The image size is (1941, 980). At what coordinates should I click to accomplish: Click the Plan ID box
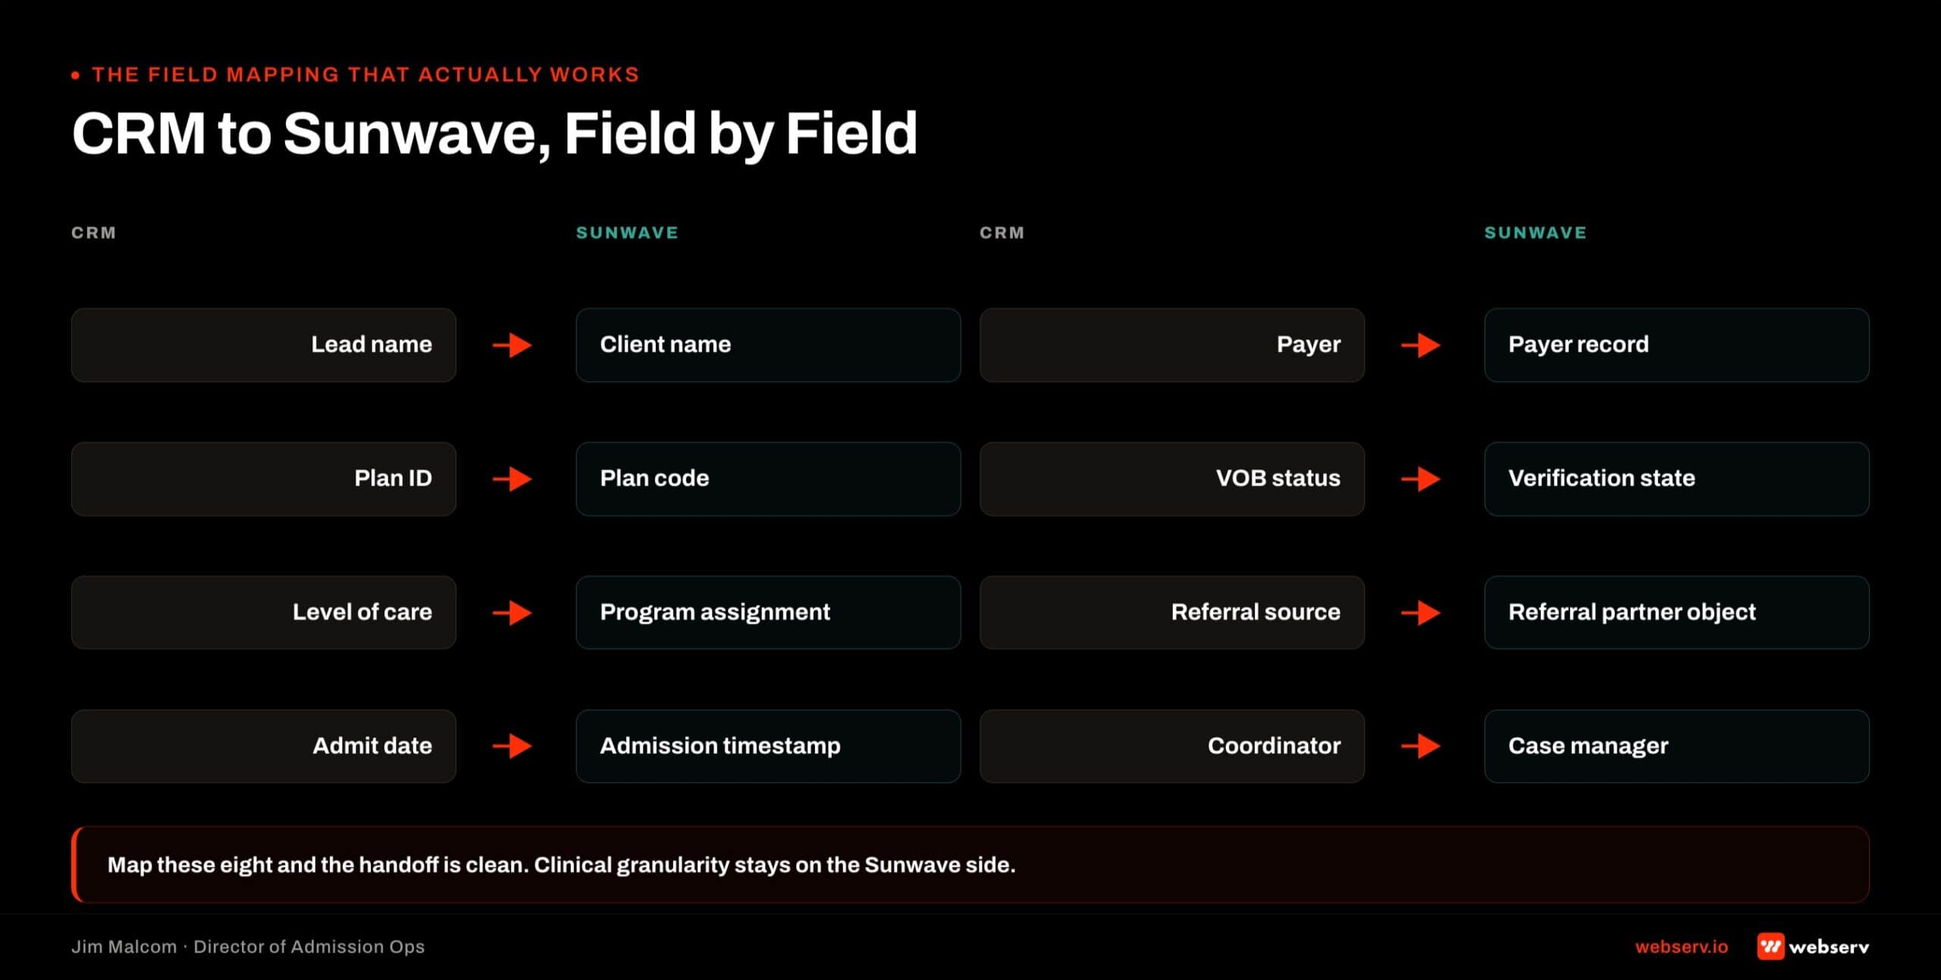264,479
